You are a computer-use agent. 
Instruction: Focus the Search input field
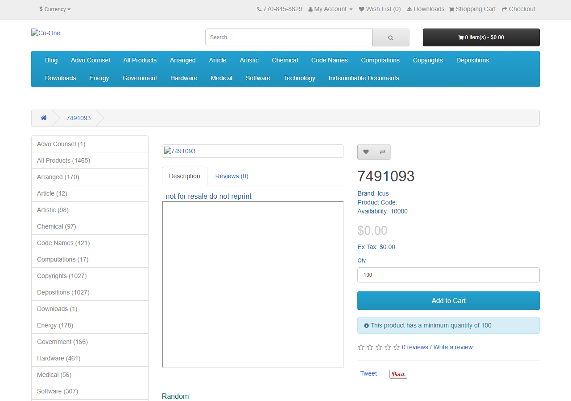point(289,37)
